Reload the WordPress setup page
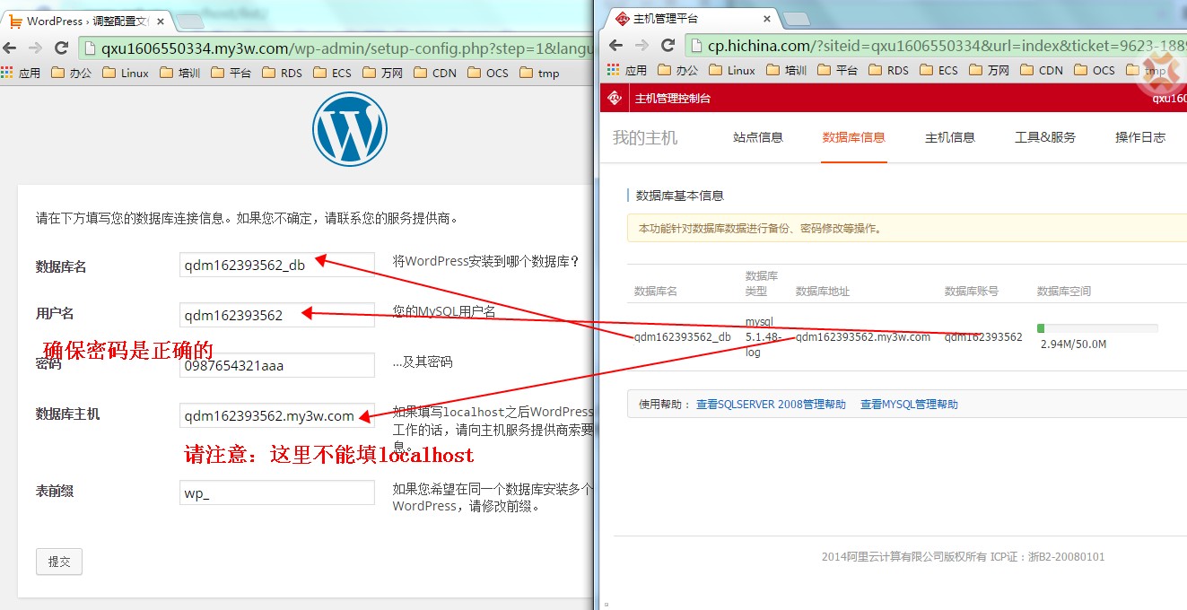Screen dimensions: 1187x610 61,48
